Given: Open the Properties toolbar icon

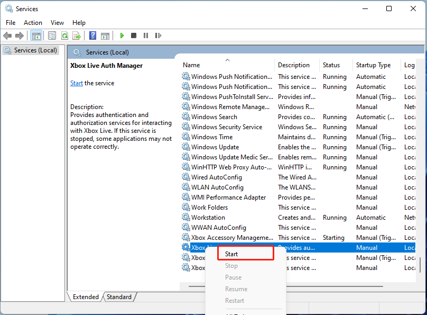Looking at the screenshot, I should [x=52, y=35].
